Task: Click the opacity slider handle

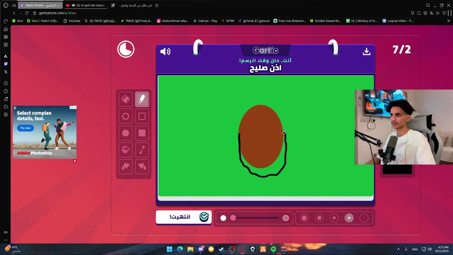Action: pos(233,218)
